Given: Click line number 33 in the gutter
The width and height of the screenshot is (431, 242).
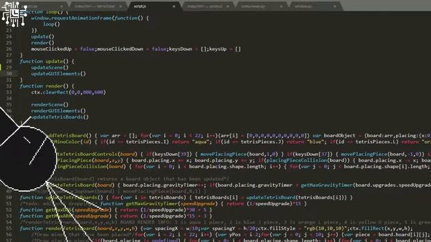Looking at the screenshot, I should pyautogui.click(x=9, y=93).
